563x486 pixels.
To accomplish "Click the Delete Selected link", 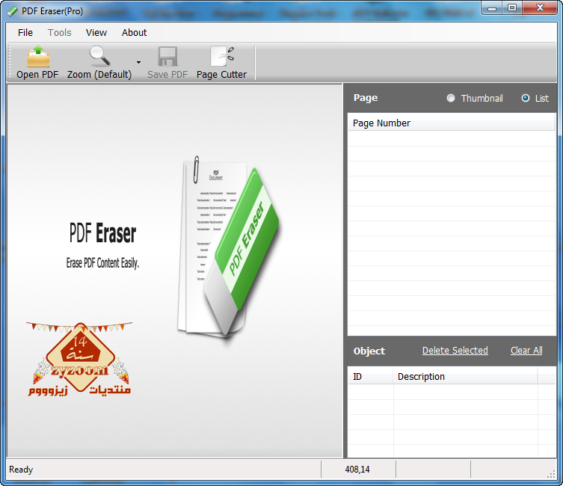I will tap(455, 351).
